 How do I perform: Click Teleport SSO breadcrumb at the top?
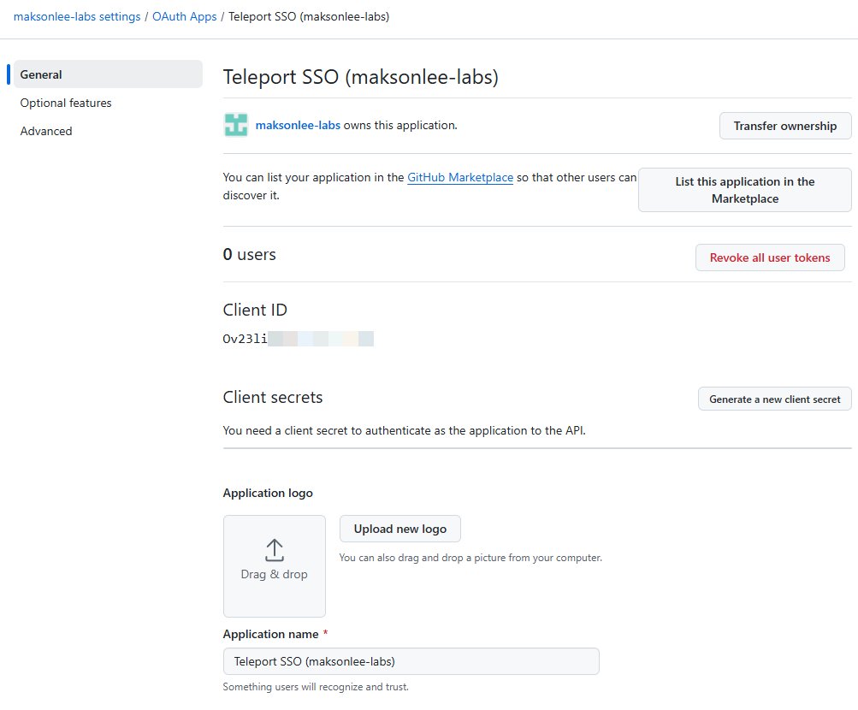[x=309, y=16]
